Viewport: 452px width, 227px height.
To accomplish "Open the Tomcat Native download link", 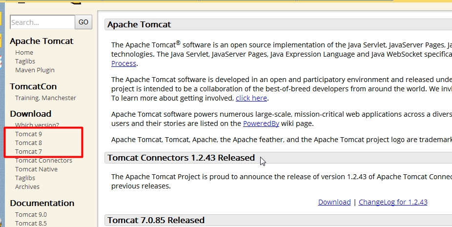I will coord(36,169).
